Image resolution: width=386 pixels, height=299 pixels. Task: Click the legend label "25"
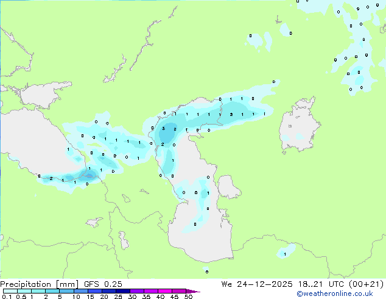[118, 297]
